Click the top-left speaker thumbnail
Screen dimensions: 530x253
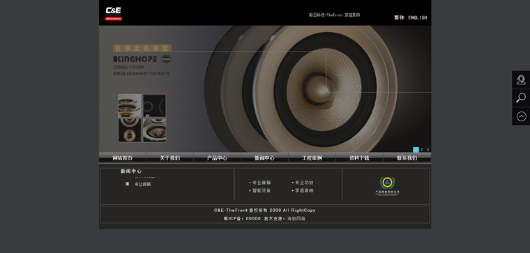coord(130,105)
